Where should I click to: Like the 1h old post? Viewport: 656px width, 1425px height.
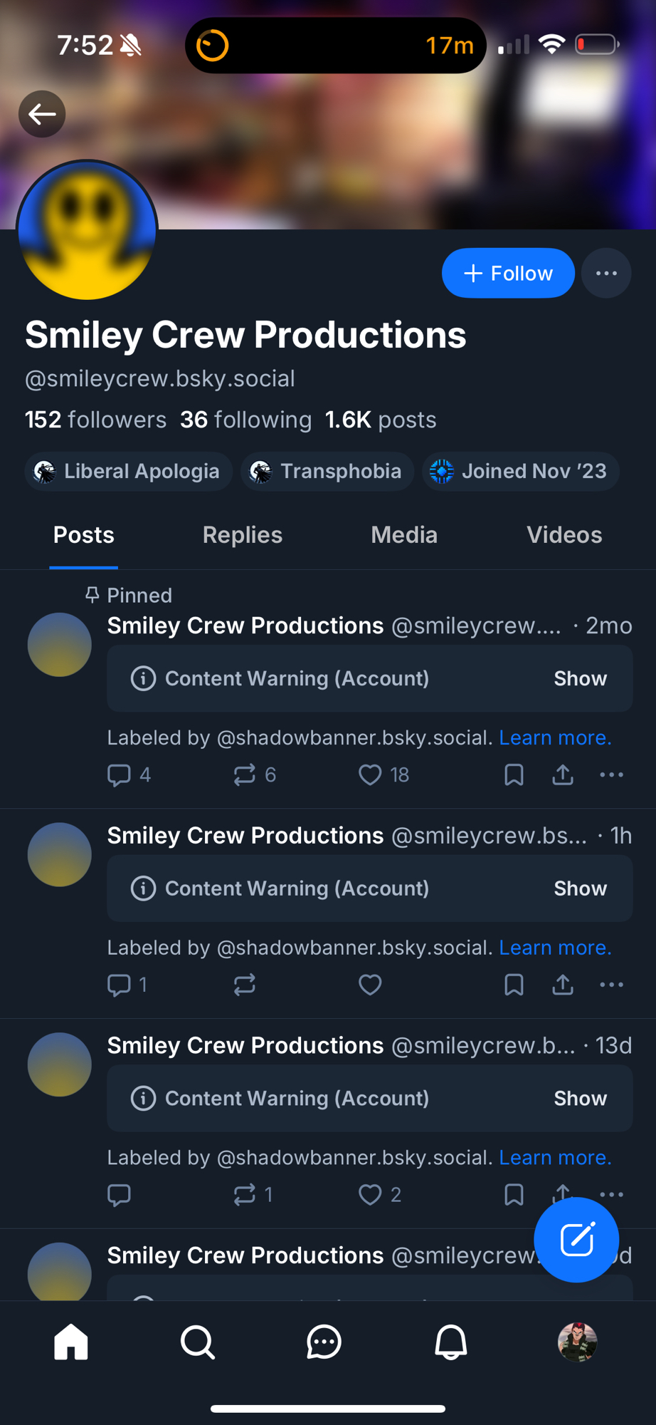coord(370,985)
